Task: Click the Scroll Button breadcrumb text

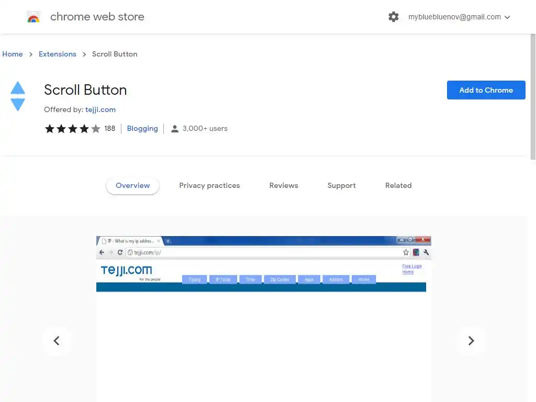Action: click(115, 54)
